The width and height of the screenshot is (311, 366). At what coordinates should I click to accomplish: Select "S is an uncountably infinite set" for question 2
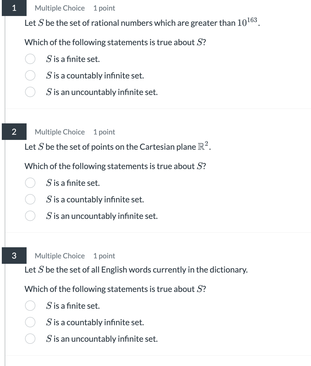(30, 216)
